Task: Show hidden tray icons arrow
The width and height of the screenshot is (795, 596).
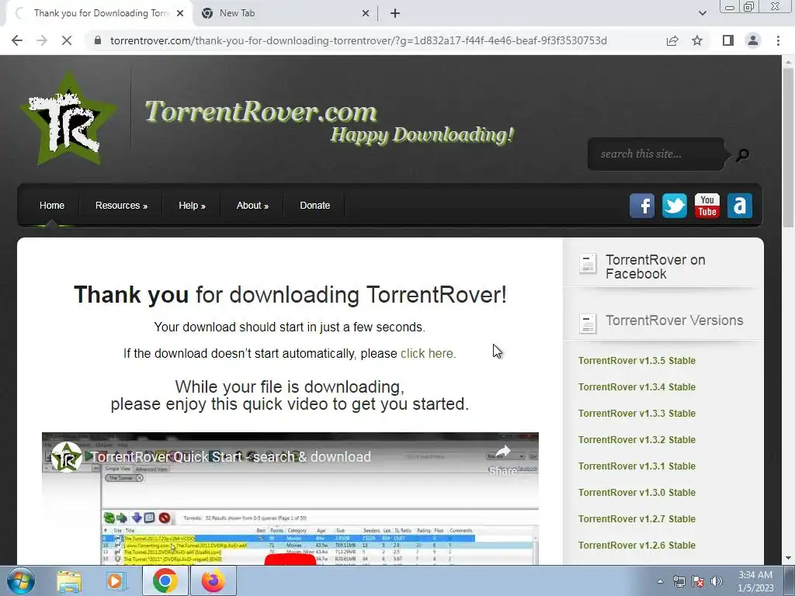Action: (x=660, y=581)
